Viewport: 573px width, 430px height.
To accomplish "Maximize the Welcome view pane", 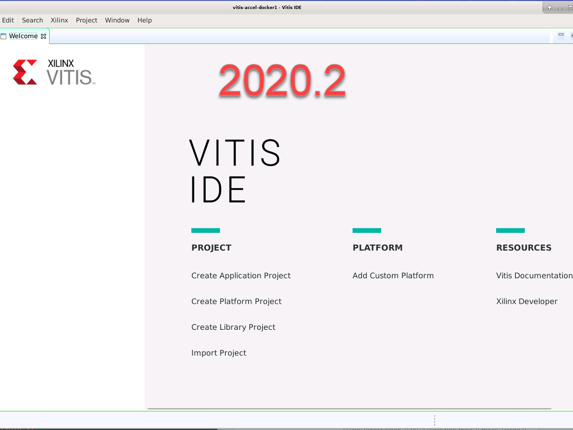I will coord(571,35).
